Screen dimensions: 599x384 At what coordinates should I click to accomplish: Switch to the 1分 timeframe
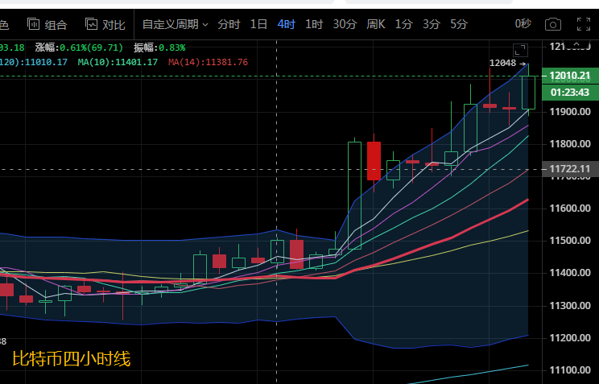click(x=404, y=24)
